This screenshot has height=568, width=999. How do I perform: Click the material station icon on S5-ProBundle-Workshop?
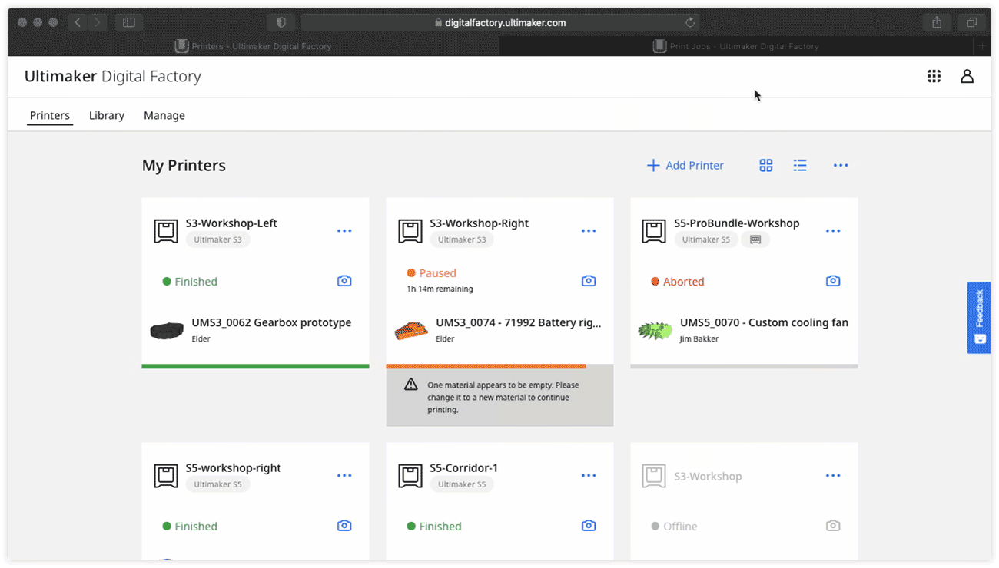click(755, 239)
